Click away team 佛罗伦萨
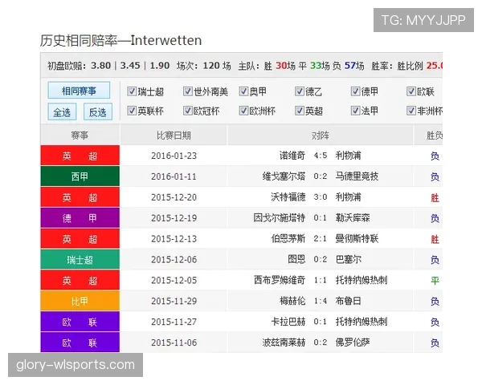This screenshot has width=482, height=385. pyautogui.click(x=353, y=342)
